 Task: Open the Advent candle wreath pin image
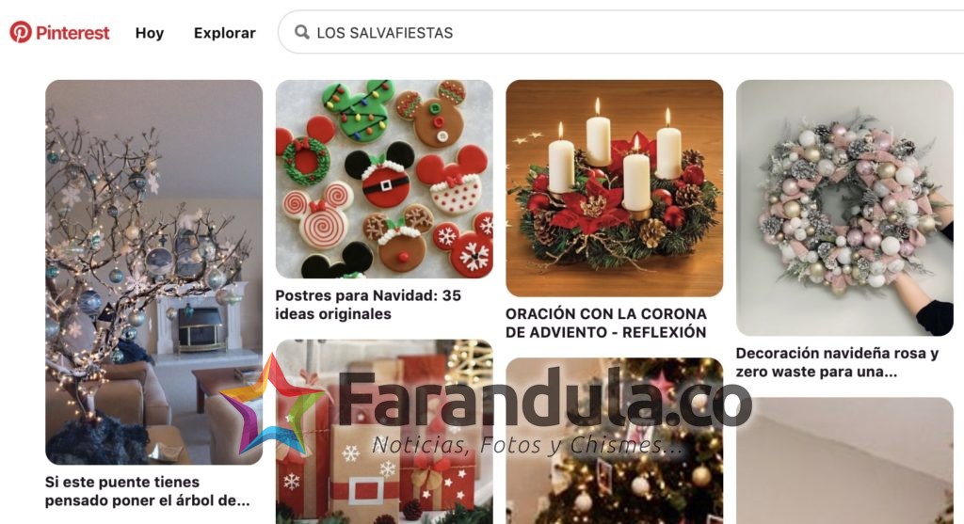tap(614, 188)
